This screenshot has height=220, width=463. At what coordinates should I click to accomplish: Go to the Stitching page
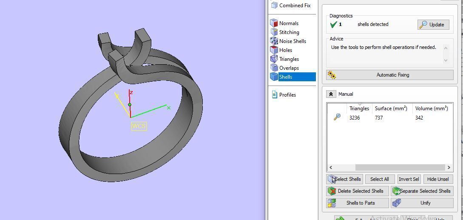(289, 32)
